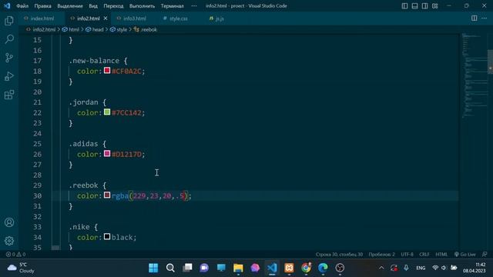The width and height of the screenshot is (493, 277).
Task: Open the Extensions view
Action: coord(9,95)
